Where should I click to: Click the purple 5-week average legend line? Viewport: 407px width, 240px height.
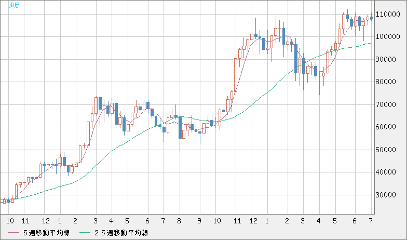click(13, 233)
